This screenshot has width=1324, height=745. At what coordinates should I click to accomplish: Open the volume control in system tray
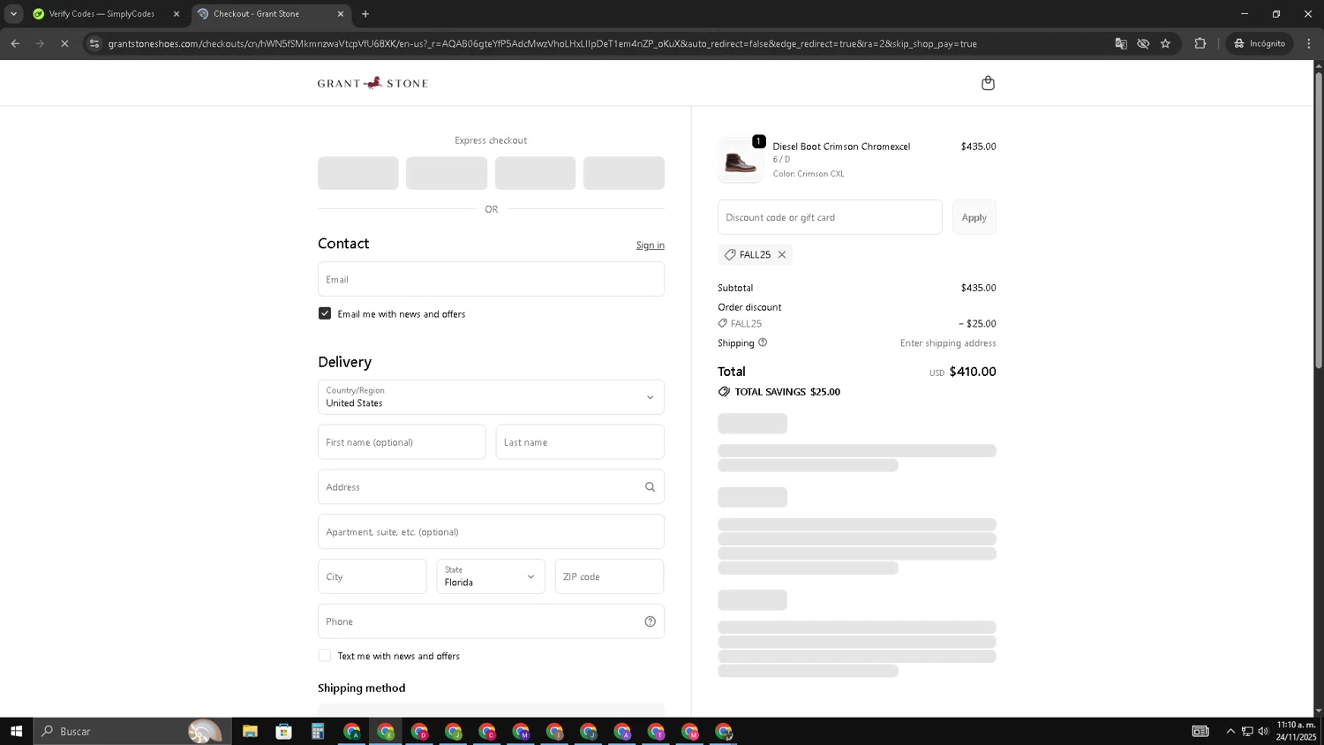tap(1263, 731)
